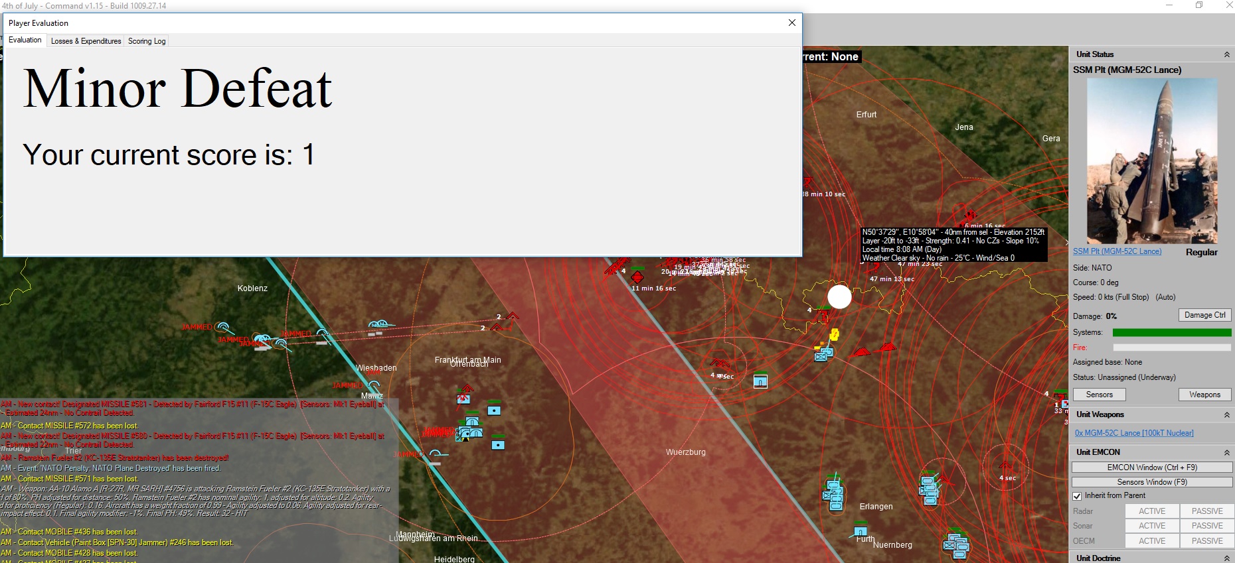The image size is (1235, 563).
Task: Click the 'Minor Defeat' heading
Action: 177,89
